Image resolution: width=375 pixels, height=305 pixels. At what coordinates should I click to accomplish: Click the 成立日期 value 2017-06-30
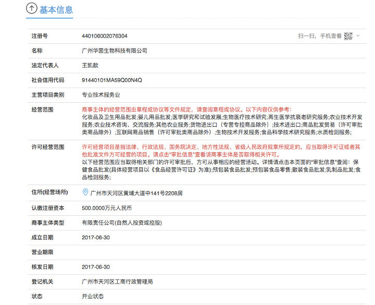(x=96, y=238)
